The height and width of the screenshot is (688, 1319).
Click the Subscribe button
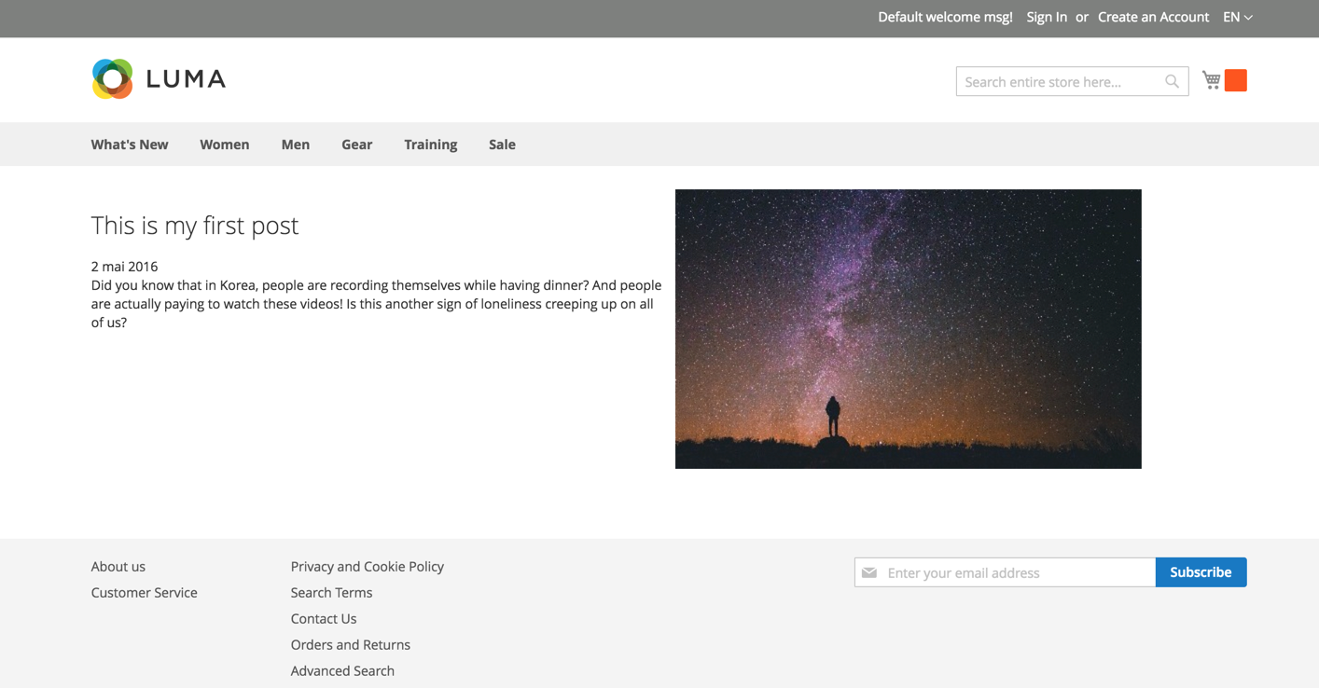pyautogui.click(x=1201, y=572)
